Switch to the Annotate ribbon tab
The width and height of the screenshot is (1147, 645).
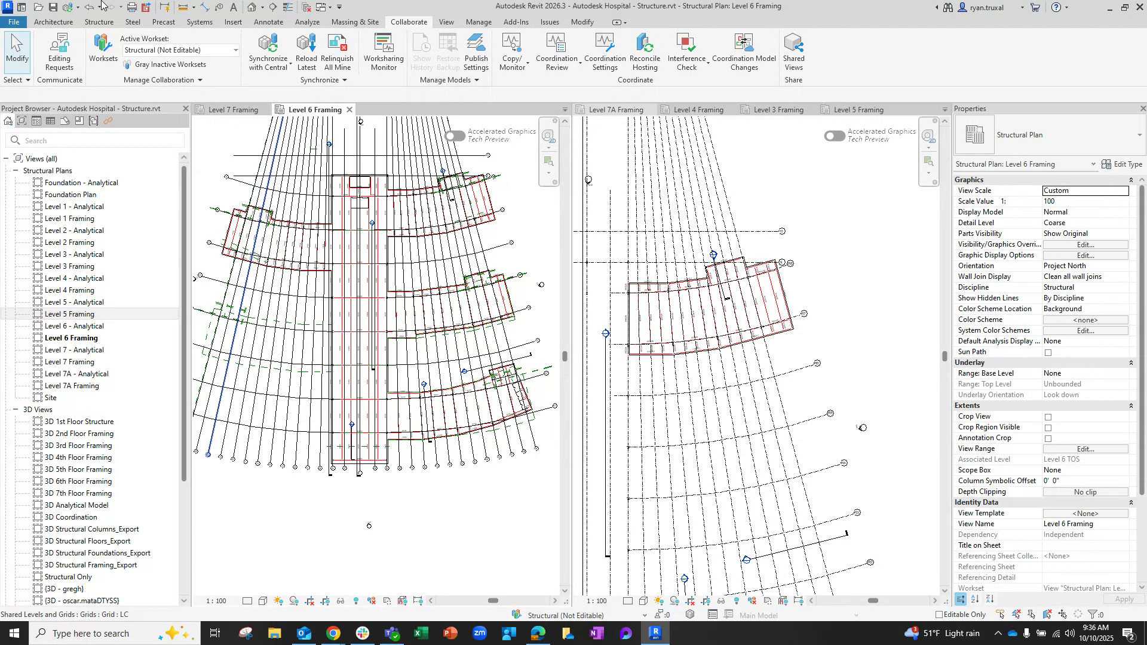pyautogui.click(x=268, y=22)
